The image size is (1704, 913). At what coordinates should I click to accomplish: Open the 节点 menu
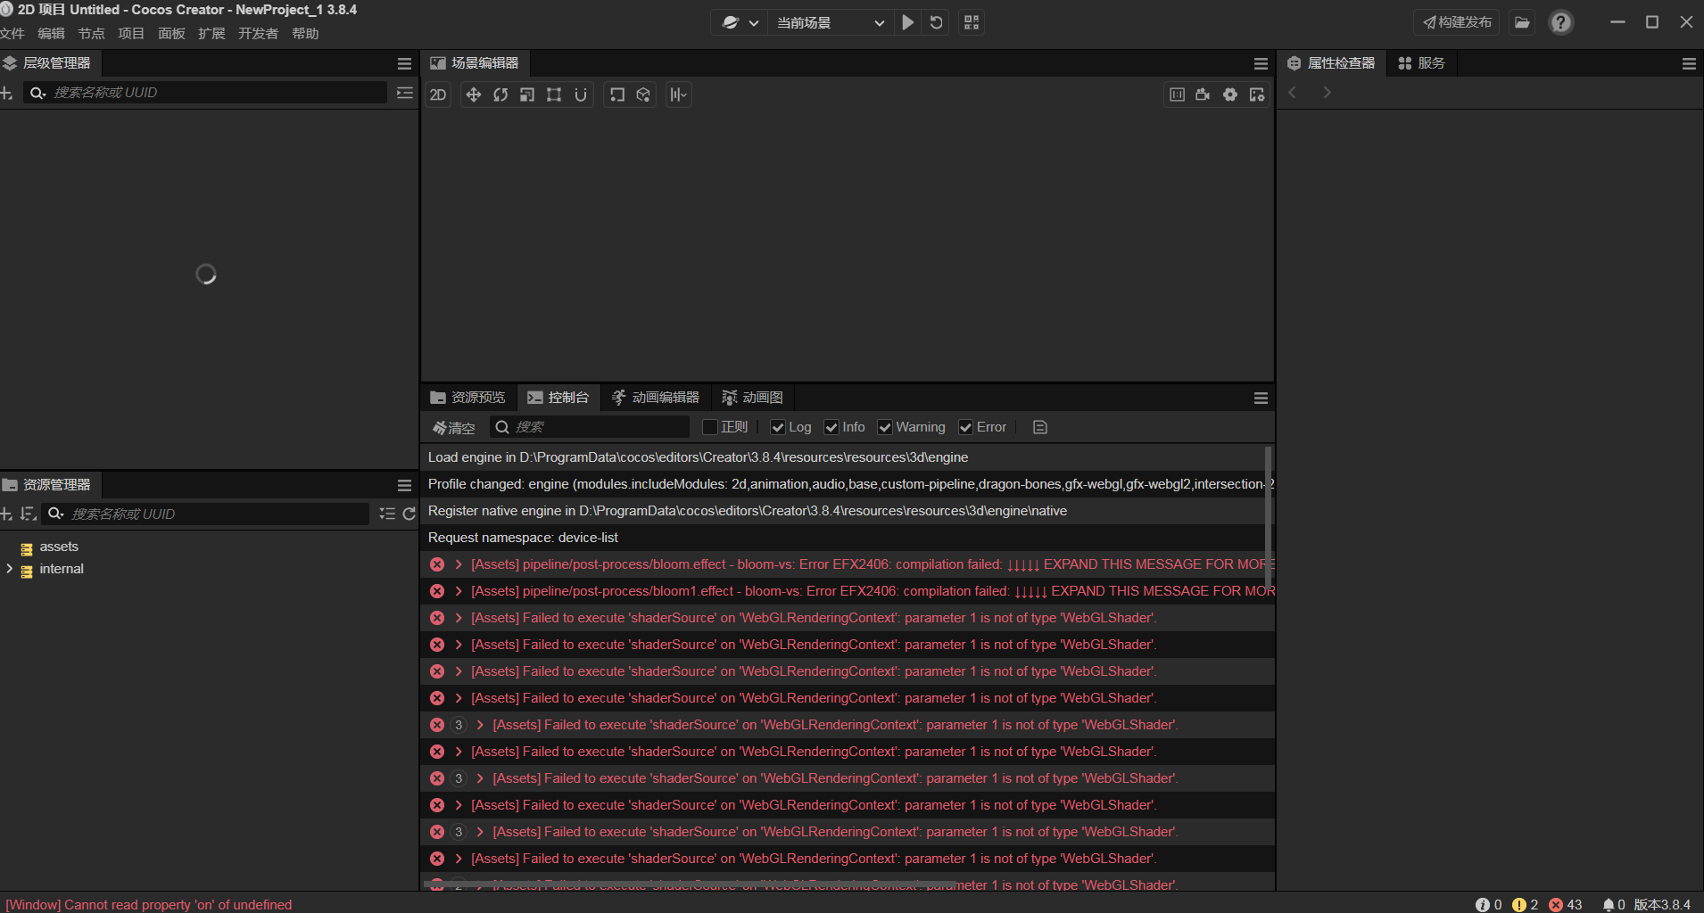click(91, 34)
